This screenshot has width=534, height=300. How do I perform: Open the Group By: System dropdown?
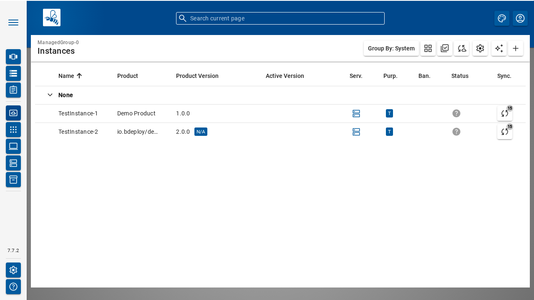coord(391,48)
